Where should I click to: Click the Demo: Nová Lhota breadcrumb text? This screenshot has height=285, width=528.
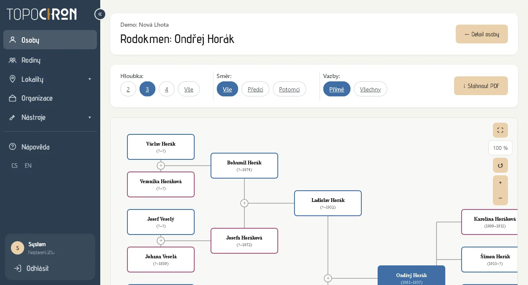click(145, 25)
